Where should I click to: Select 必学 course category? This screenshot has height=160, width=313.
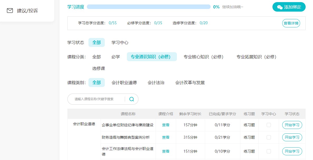116,57
